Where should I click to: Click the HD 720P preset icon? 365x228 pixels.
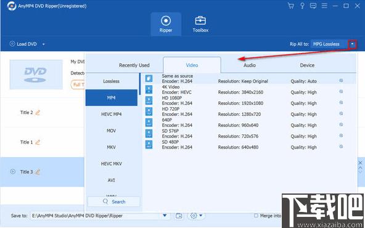(149, 111)
